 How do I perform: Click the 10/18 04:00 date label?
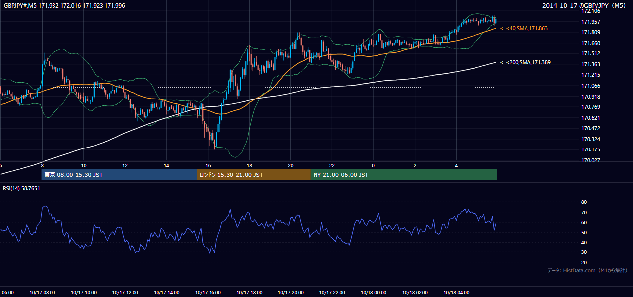456,293
